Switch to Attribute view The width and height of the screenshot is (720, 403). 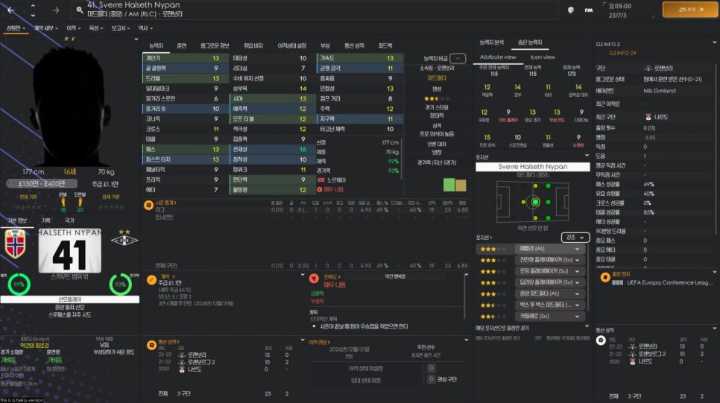click(498, 57)
